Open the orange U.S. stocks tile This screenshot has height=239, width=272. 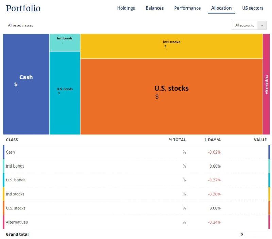click(x=171, y=96)
